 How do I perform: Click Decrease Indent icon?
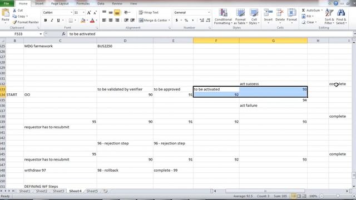pyautogui.click(x=126, y=21)
